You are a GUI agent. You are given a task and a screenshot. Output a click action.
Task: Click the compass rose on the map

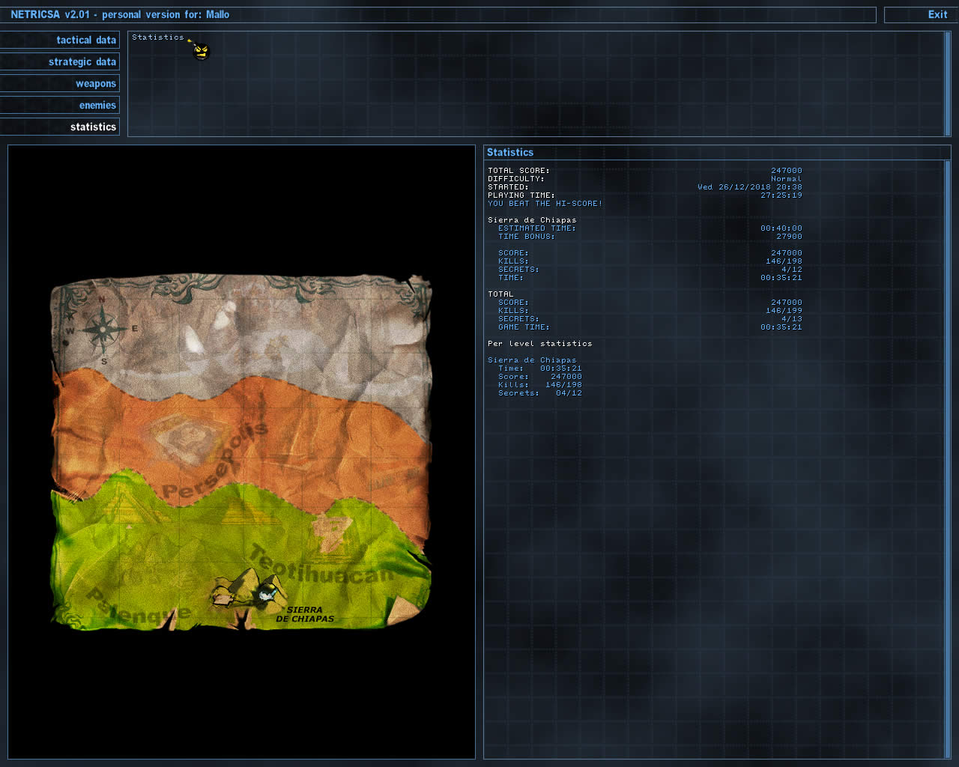[103, 328]
